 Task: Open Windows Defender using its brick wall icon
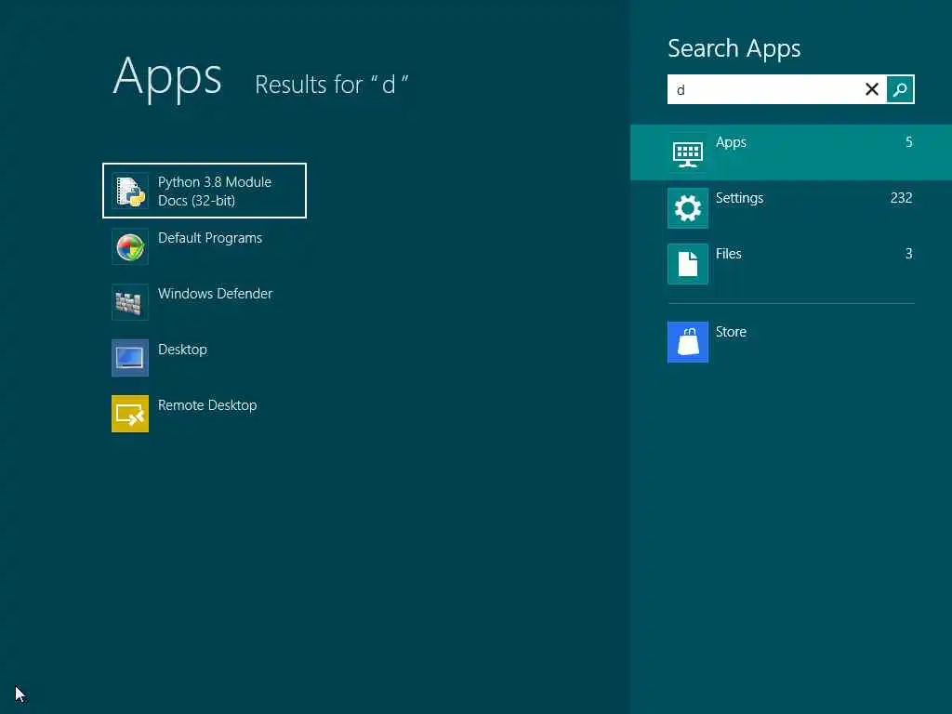[x=130, y=302]
